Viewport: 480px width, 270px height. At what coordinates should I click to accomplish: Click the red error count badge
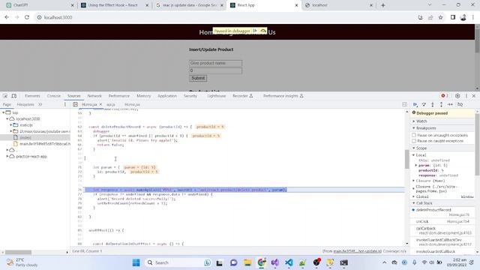pos(444,96)
